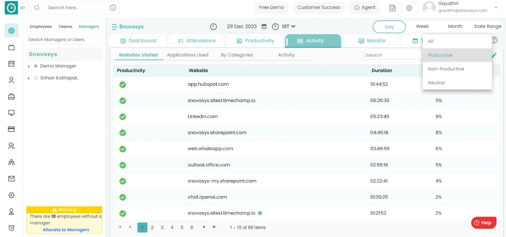This screenshot has height=237, width=506.
Task: Expand the Srihari Kothapal.. tree node
Action: click(29, 78)
